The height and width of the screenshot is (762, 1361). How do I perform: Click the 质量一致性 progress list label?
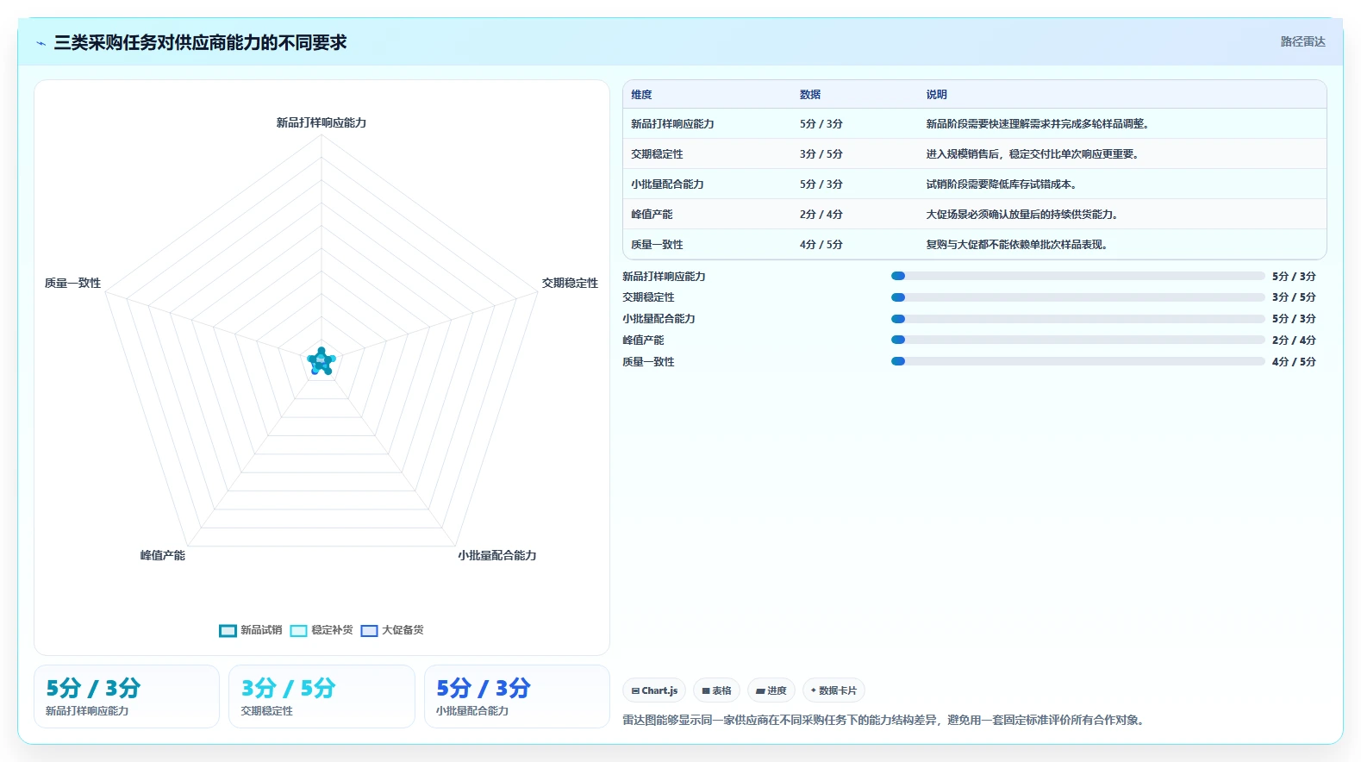point(648,362)
